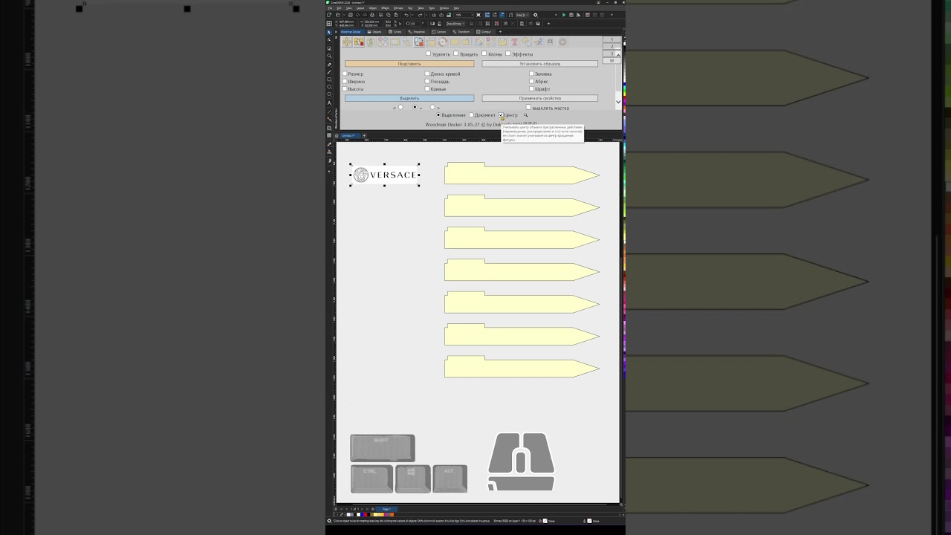Check the Размер option
951x535 pixels.
pos(345,74)
